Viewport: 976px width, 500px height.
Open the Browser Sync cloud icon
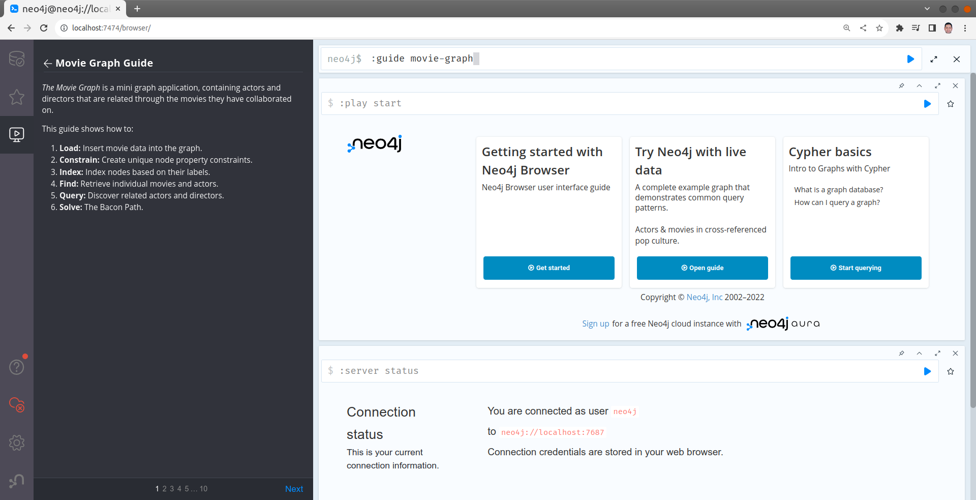(17, 405)
